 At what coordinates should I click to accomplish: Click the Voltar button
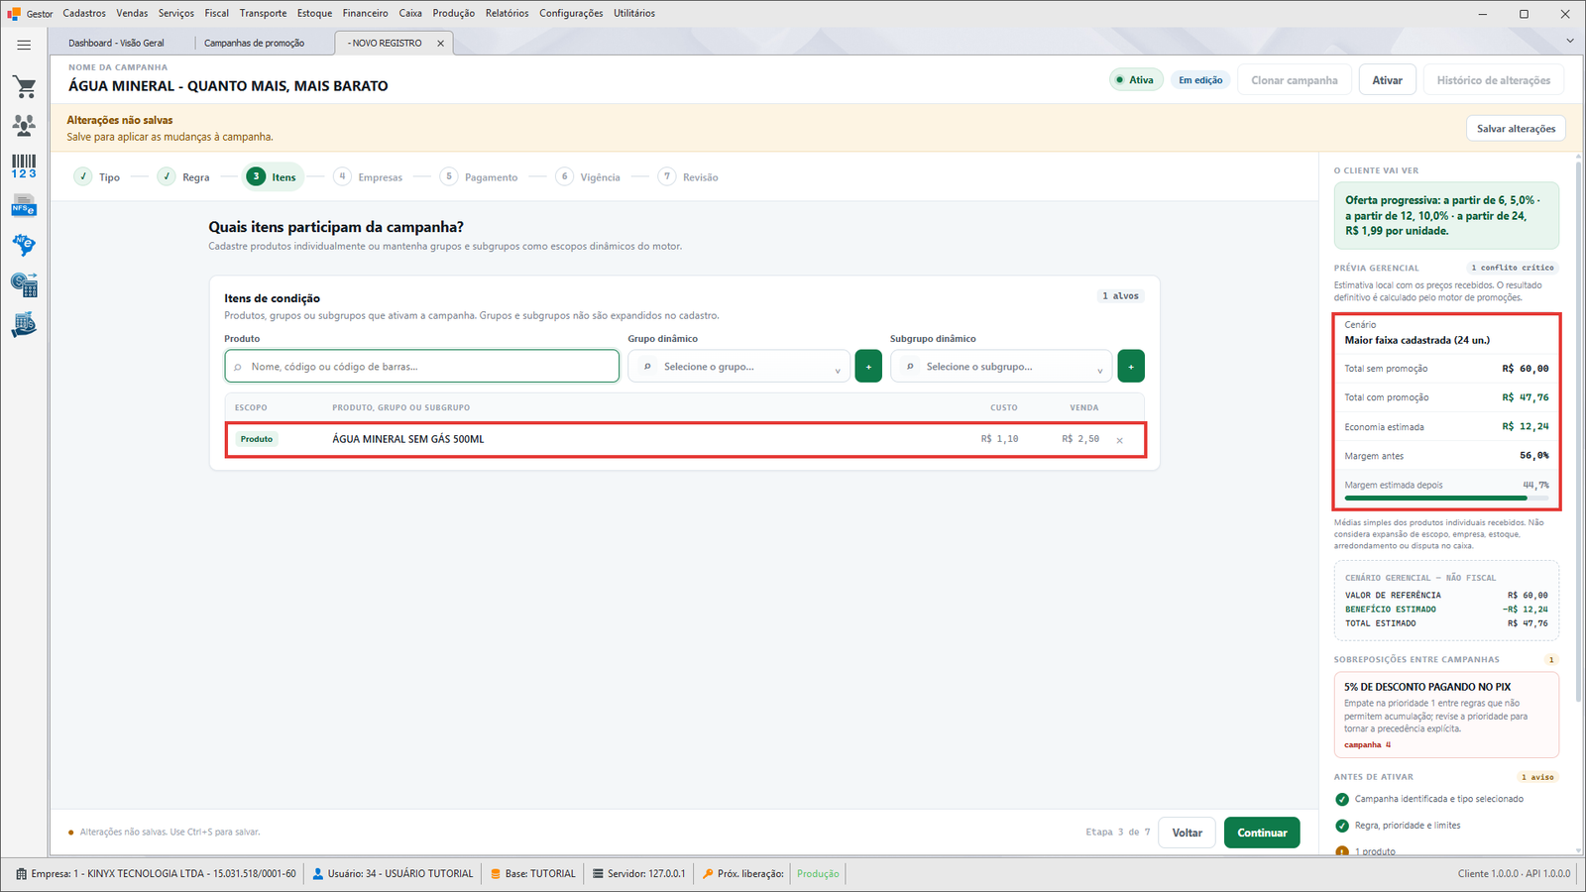coord(1188,833)
